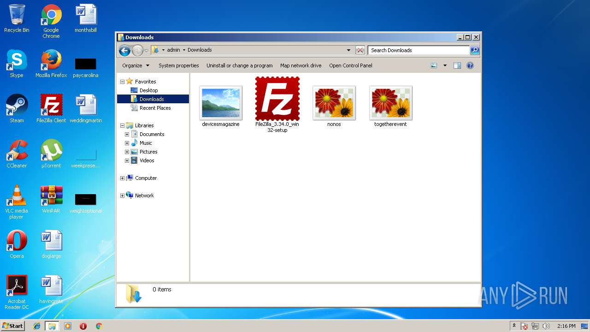Image resolution: width=590 pixels, height=332 pixels.
Task: Open the Recycle Bin desktop icon
Action: point(17,18)
